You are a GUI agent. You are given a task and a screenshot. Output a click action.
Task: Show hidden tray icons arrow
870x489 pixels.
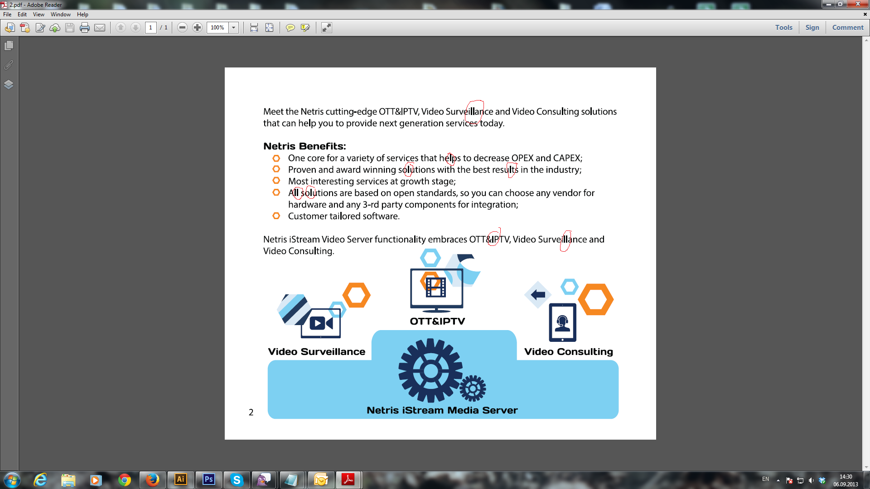(x=778, y=480)
